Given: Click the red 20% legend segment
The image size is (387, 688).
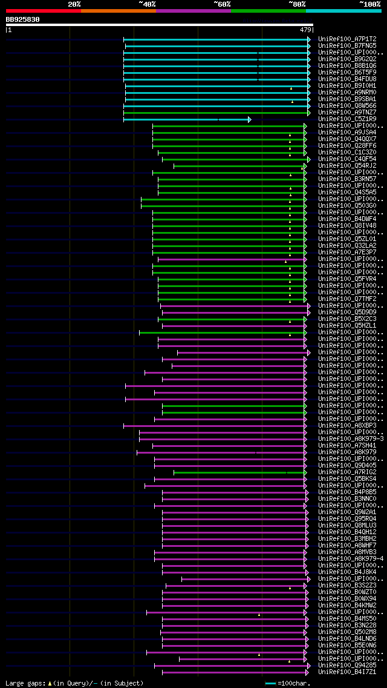Looking at the screenshot, I should pos(44,10).
